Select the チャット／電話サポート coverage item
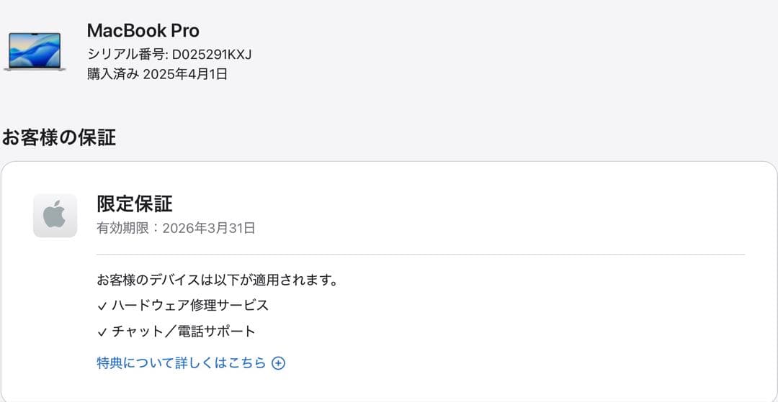 click(x=184, y=332)
